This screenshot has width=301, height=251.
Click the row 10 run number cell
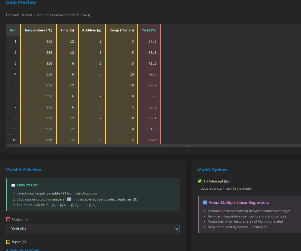(14, 140)
